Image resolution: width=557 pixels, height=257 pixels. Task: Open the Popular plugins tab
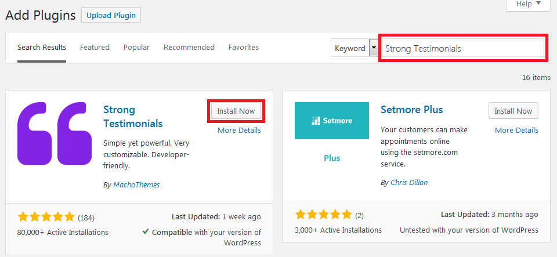pos(136,48)
